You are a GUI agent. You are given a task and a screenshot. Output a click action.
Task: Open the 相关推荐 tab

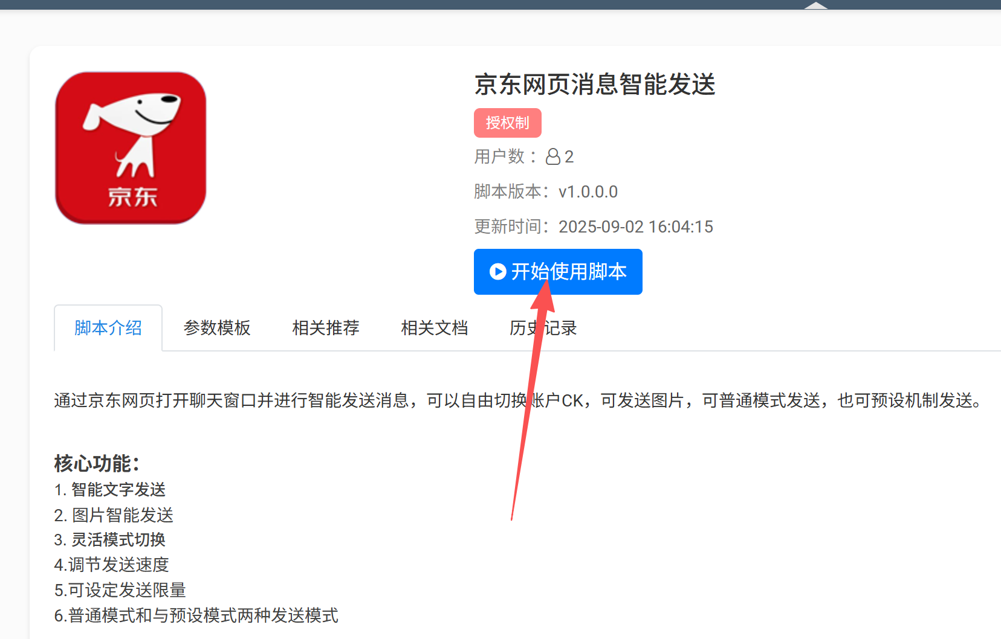coord(326,328)
